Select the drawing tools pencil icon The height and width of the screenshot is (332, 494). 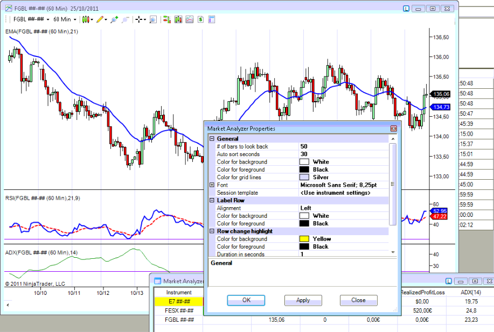tap(100, 19)
